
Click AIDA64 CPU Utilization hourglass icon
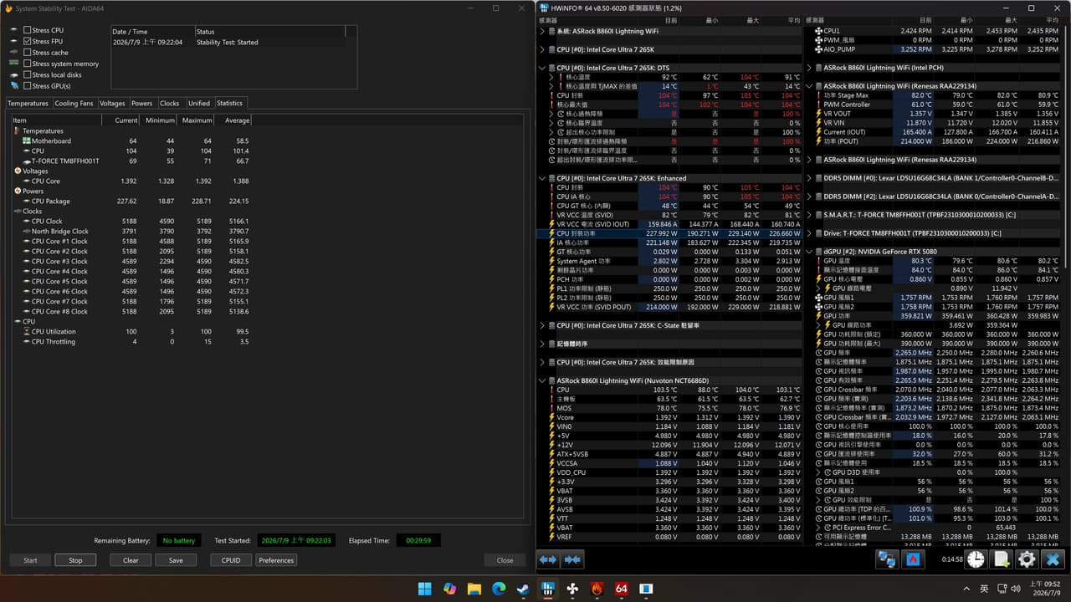point(27,332)
